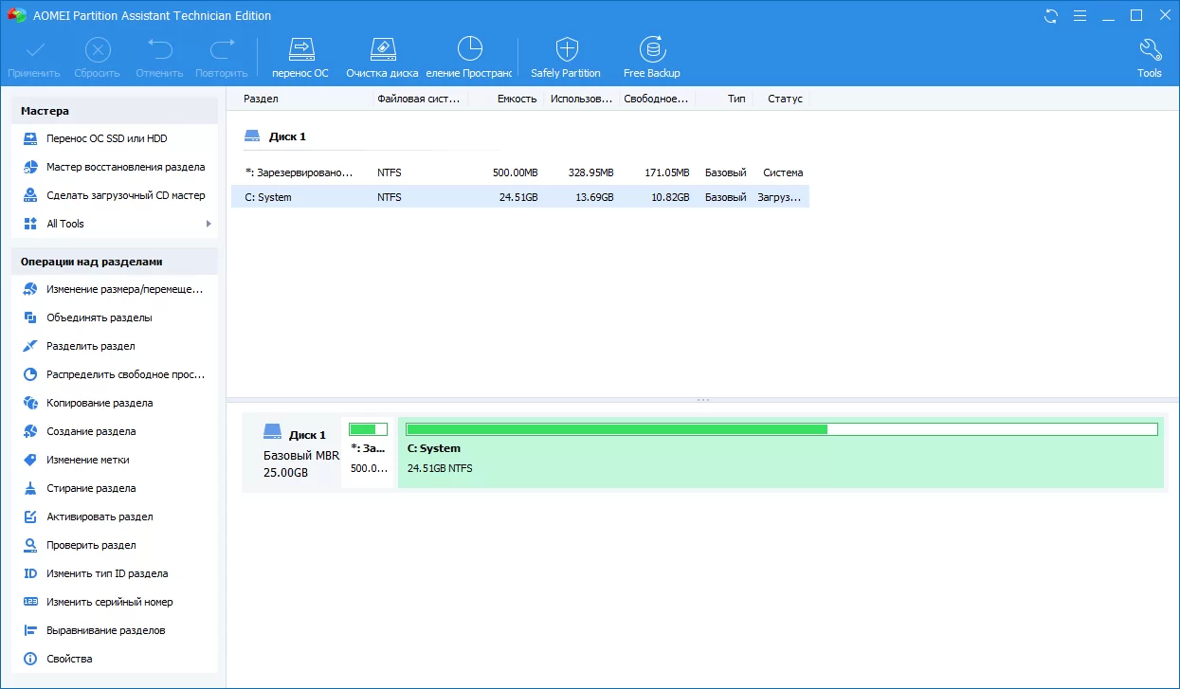Image resolution: width=1180 pixels, height=689 pixels.
Task: Select Изменить серийный номер operation
Action: [x=115, y=602]
